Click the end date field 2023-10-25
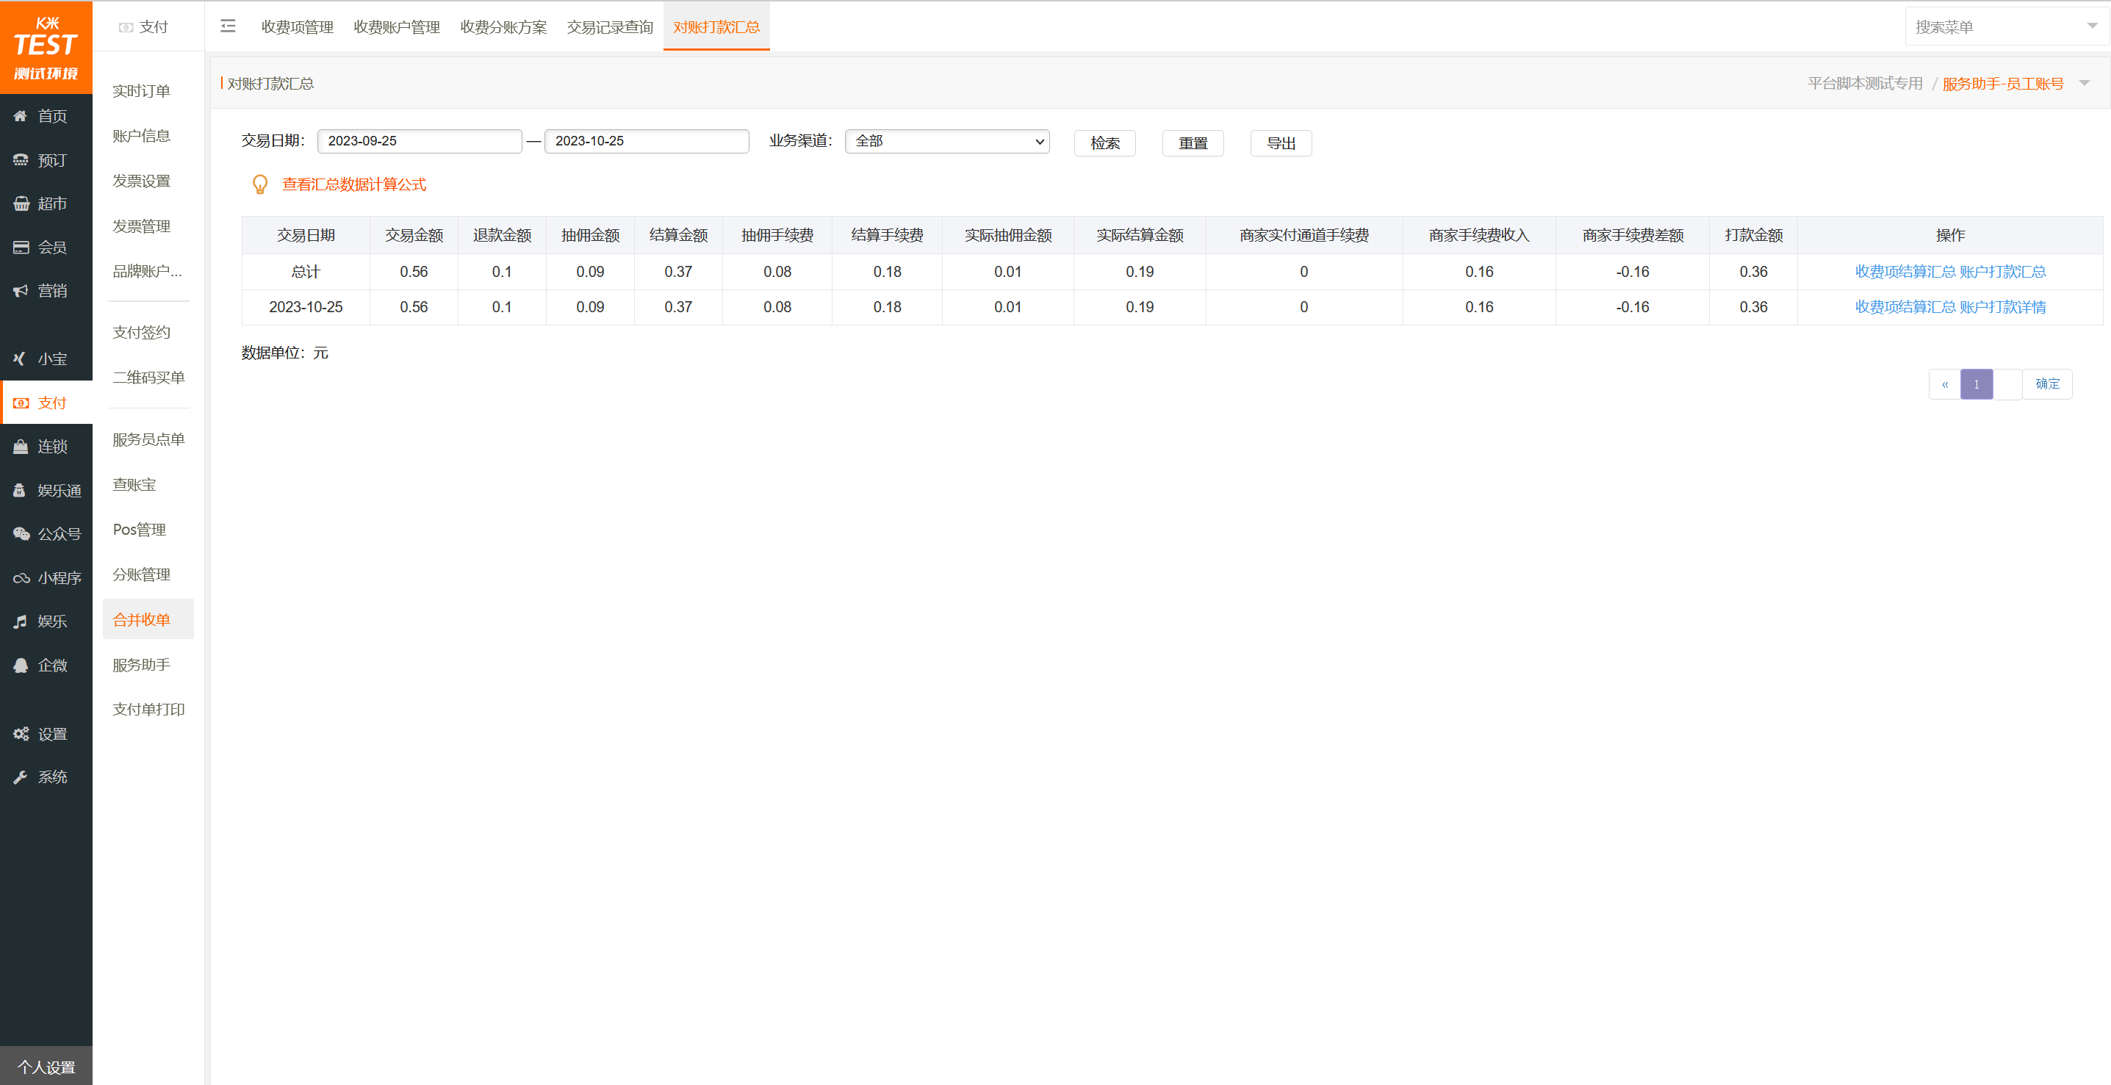 point(647,141)
